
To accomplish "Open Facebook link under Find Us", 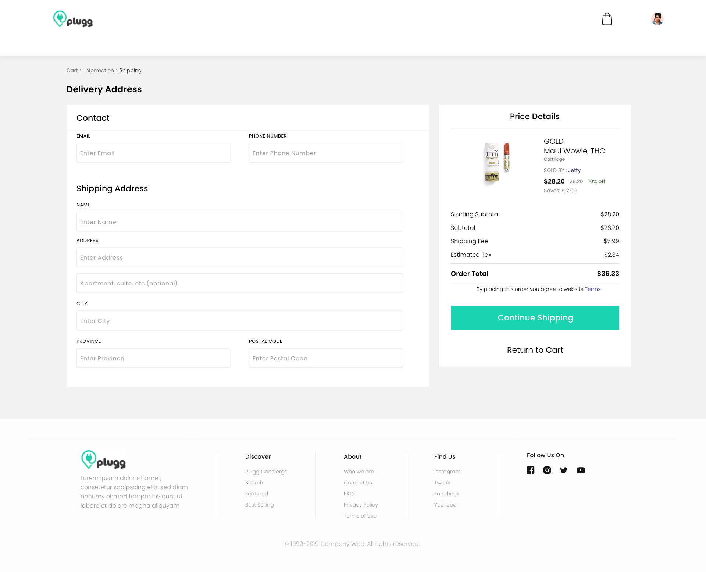I will click(x=447, y=494).
